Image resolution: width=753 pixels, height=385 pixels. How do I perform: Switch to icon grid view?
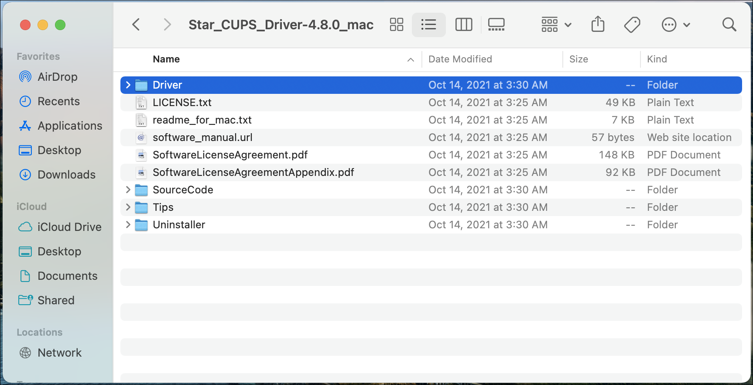397,24
